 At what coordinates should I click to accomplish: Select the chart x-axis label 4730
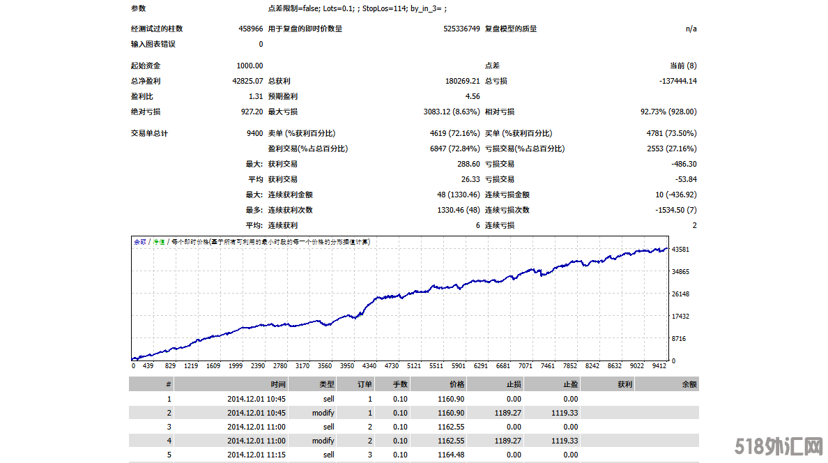(x=391, y=366)
